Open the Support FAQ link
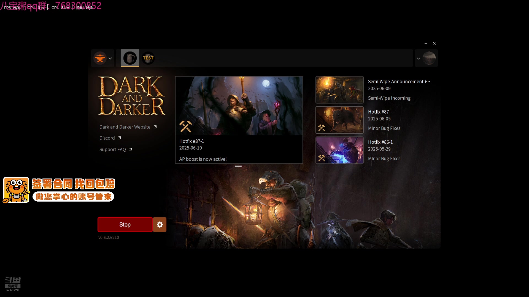 point(112,150)
